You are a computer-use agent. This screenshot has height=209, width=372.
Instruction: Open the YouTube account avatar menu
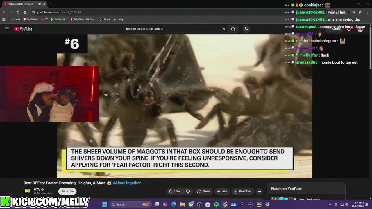click(x=360, y=29)
